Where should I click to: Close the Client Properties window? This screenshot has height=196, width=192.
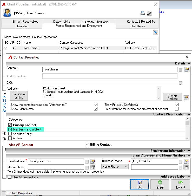156,4
